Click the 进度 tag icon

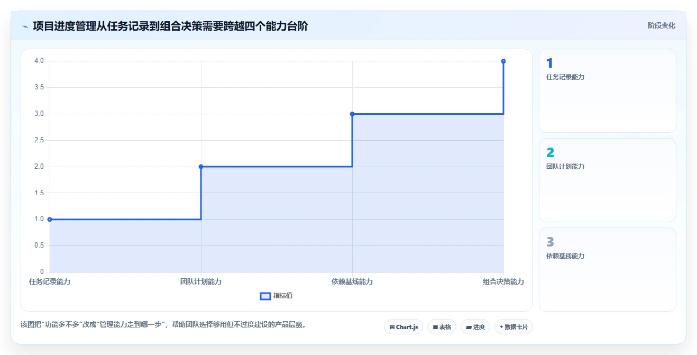point(469,327)
